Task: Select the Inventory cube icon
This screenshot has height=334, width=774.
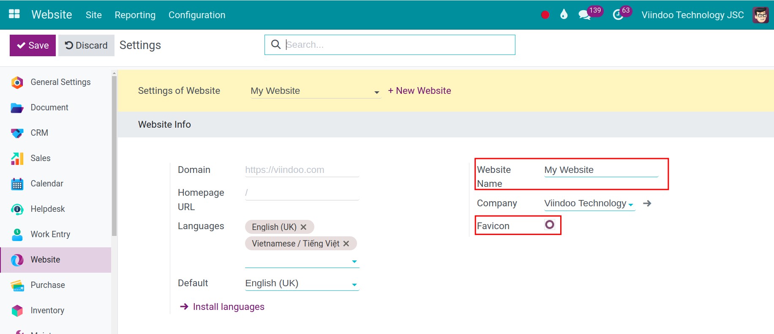Action: point(17,311)
